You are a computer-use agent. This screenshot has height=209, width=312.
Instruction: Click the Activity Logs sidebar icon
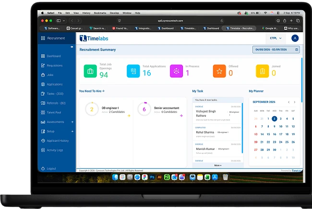tap(43, 150)
